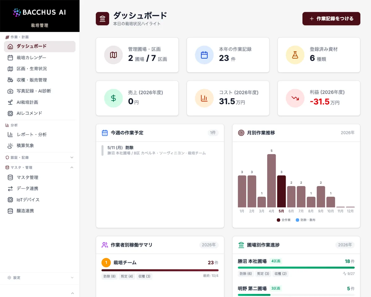
Task: Click the arrows icon beside データ連携
Action: coord(10,188)
